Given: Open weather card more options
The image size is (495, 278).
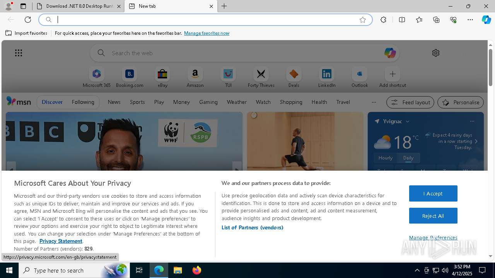Looking at the screenshot, I should tap(472, 121).
